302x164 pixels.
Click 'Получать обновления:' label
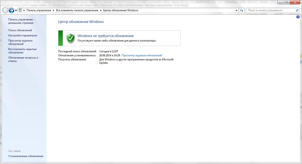(x=72, y=60)
